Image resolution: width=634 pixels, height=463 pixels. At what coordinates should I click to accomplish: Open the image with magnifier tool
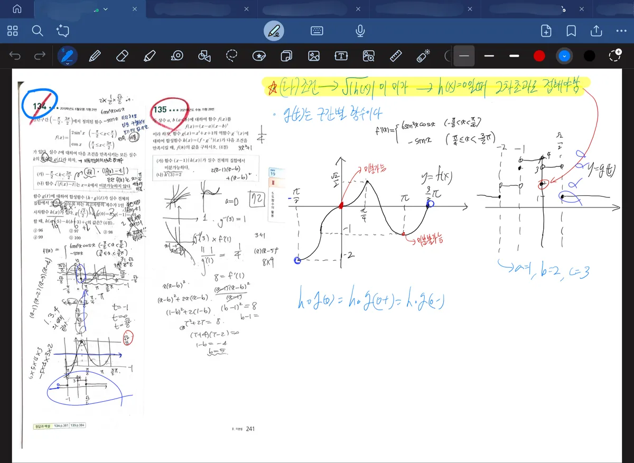click(x=369, y=55)
